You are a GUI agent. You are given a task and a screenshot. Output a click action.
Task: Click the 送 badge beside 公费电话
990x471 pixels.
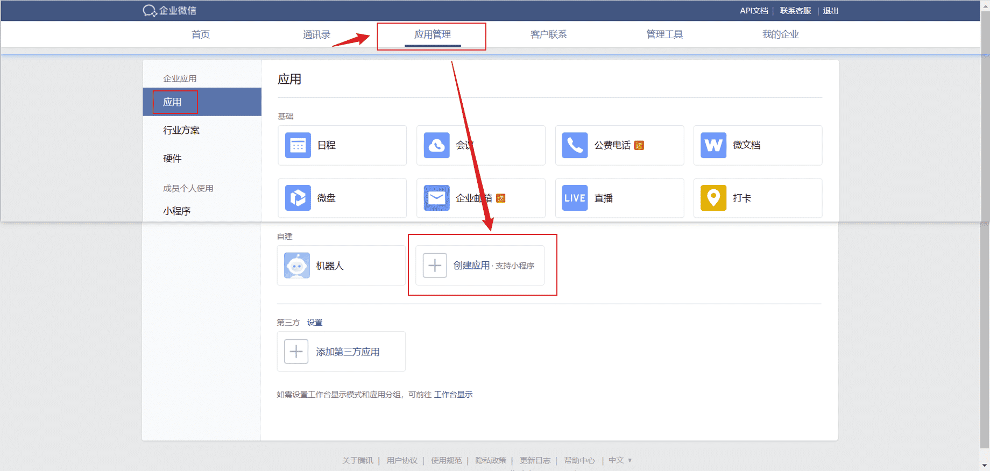[x=639, y=145]
